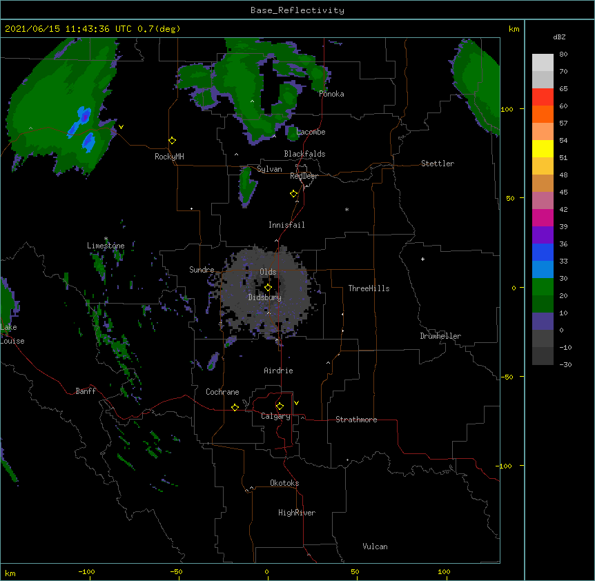595x581 pixels.
Task: Click the white plus marker west of Stettler region
Action: tap(422, 259)
